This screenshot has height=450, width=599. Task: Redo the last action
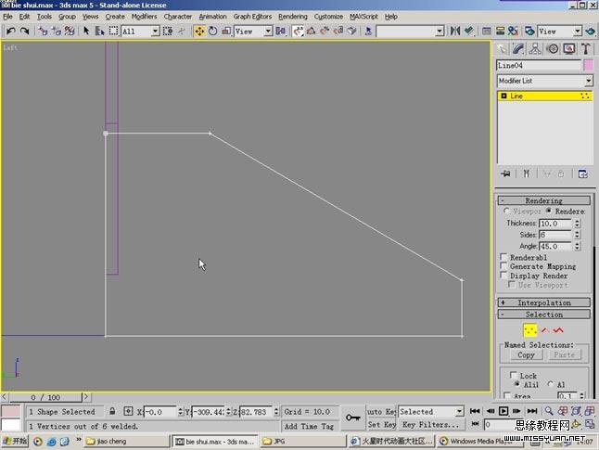coord(25,31)
